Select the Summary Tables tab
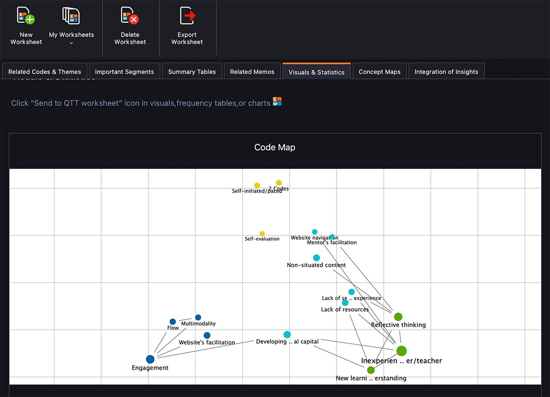This screenshot has width=550, height=397. pos(192,72)
